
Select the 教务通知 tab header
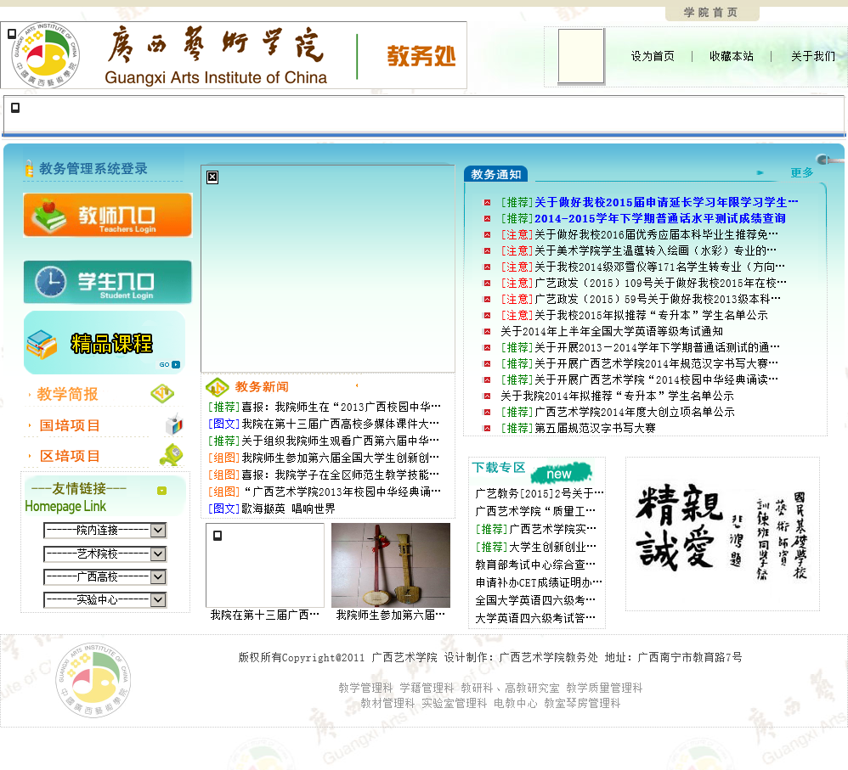(496, 174)
